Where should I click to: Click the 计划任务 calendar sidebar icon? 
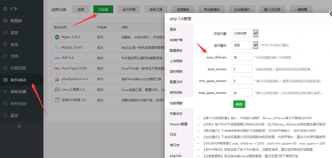coord(6,68)
